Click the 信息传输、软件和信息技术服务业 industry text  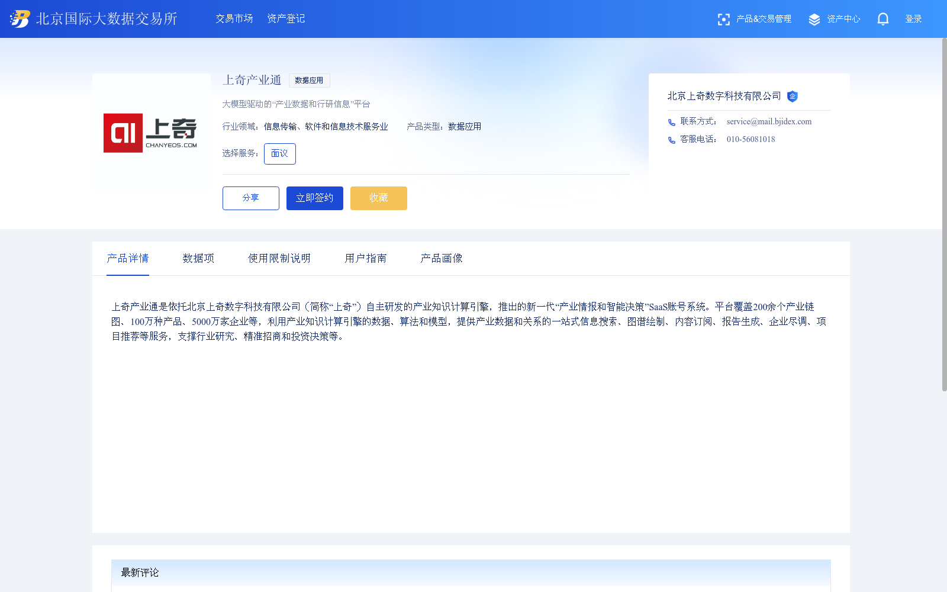pos(326,127)
